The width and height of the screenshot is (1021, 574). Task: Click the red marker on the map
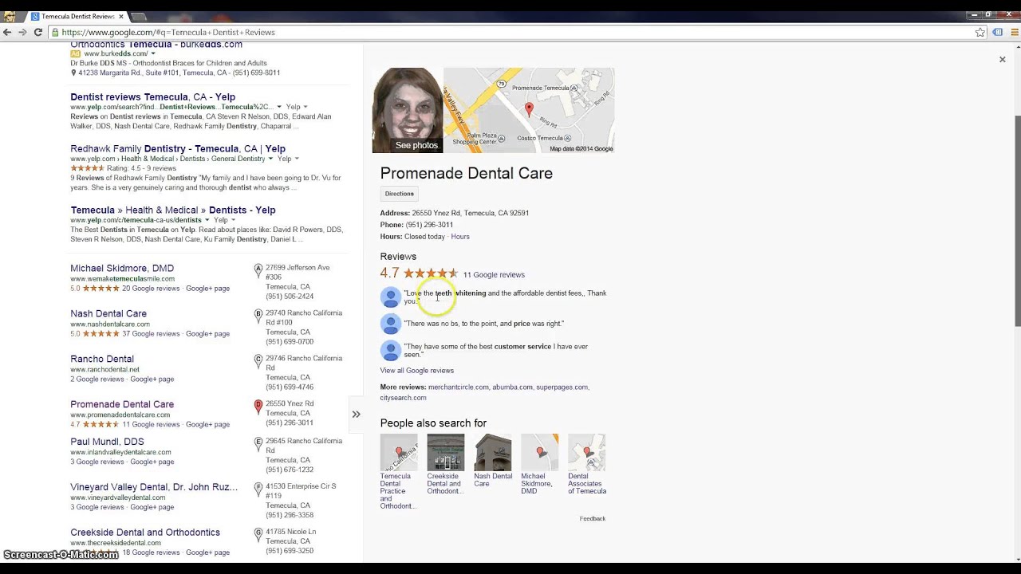coord(528,110)
